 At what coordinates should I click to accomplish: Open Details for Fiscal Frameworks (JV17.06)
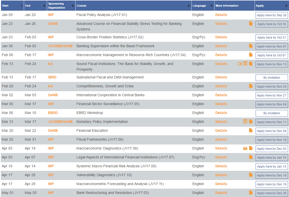point(221,139)
